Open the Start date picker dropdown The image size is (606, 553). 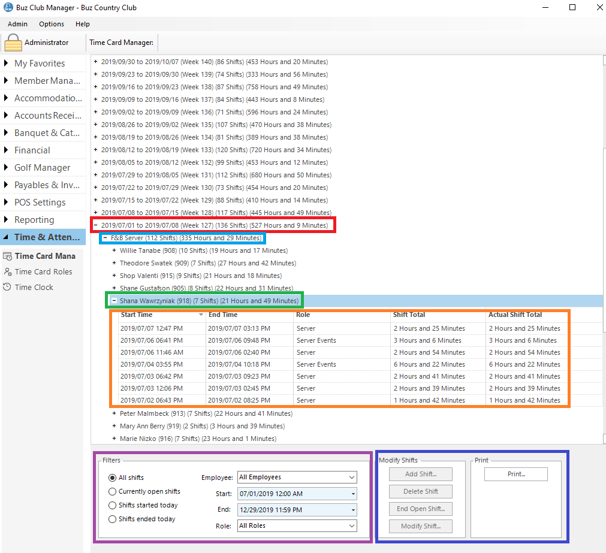coord(353,494)
